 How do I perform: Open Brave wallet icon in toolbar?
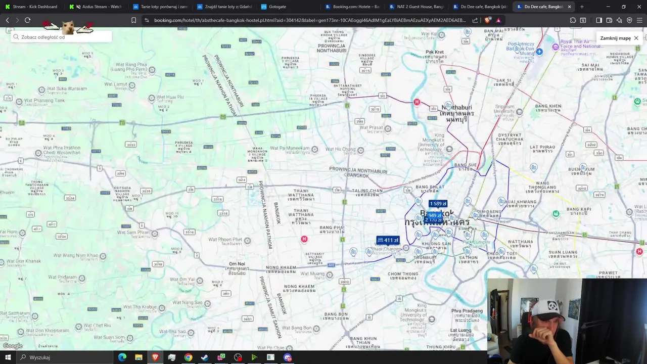coord(609,20)
